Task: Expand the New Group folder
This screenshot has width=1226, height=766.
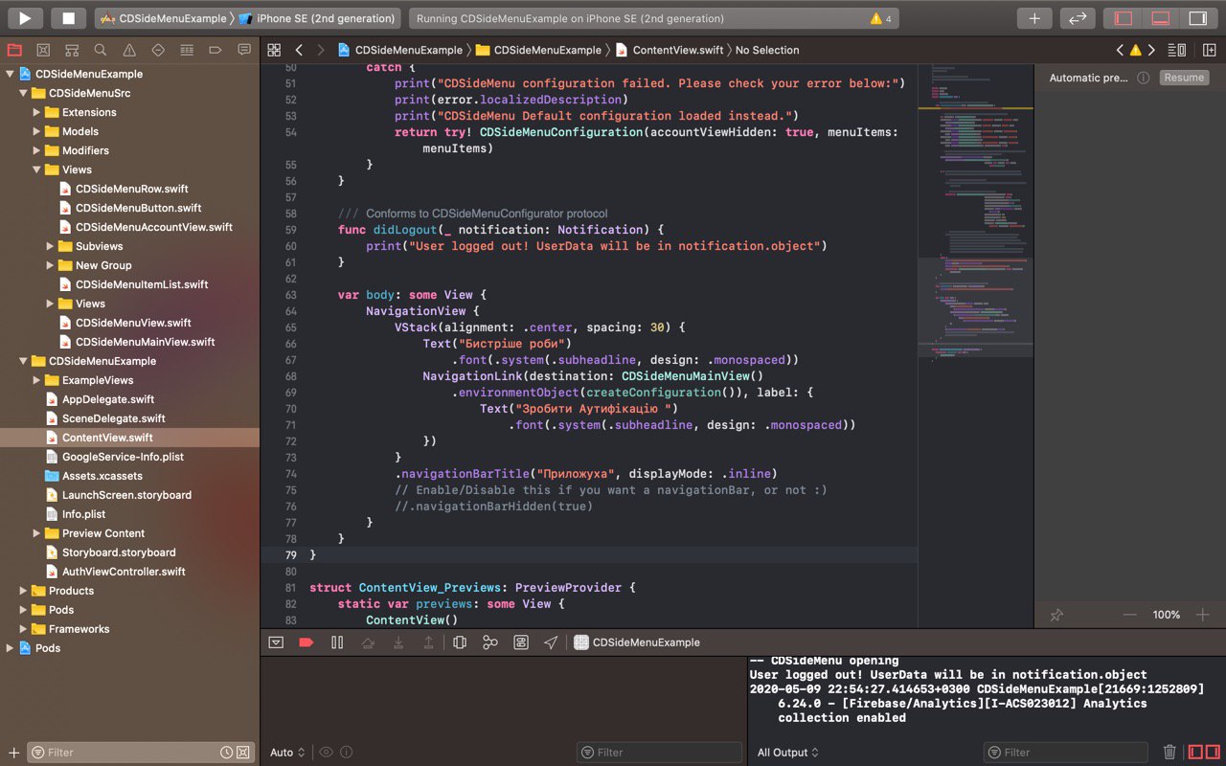Action: (50, 265)
